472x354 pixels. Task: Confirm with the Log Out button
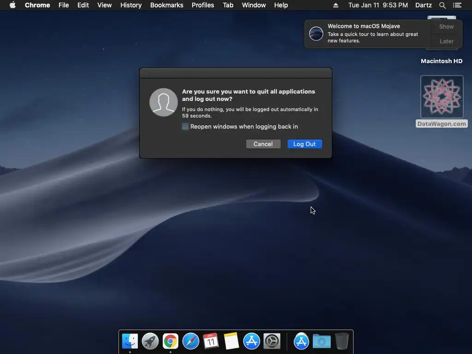point(305,144)
